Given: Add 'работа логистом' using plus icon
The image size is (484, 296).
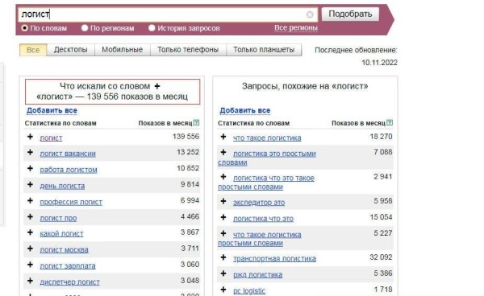Looking at the screenshot, I should tap(30, 168).
